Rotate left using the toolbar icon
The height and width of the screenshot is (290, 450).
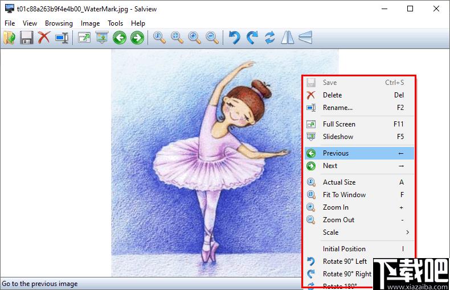(x=235, y=38)
